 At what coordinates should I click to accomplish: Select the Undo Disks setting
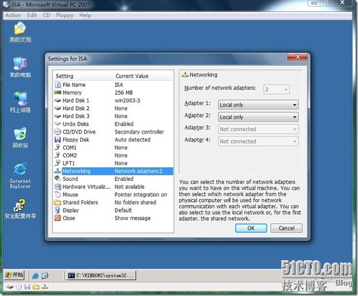(113, 124)
